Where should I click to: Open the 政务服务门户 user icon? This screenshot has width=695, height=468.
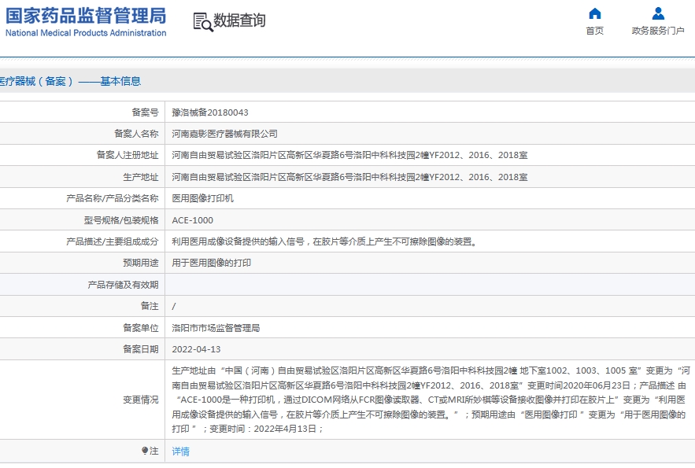pyautogui.click(x=658, y=13)
